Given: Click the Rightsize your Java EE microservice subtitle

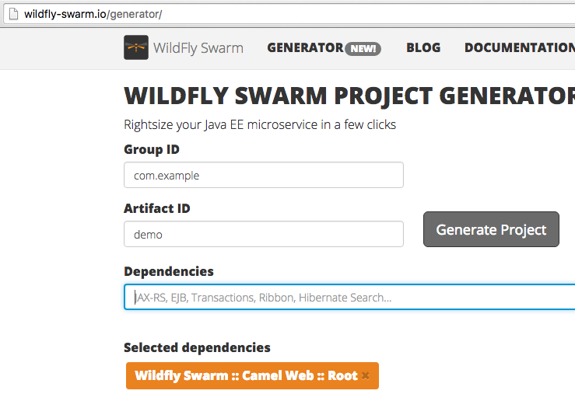Looking at the screenshot, I should click(x=260, y=124).
